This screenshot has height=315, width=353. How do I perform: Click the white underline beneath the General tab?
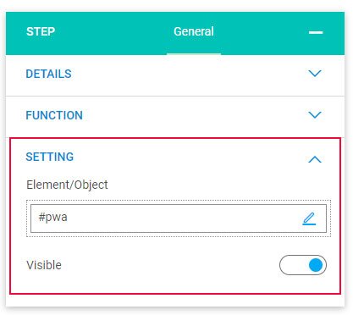coord(194,53)
